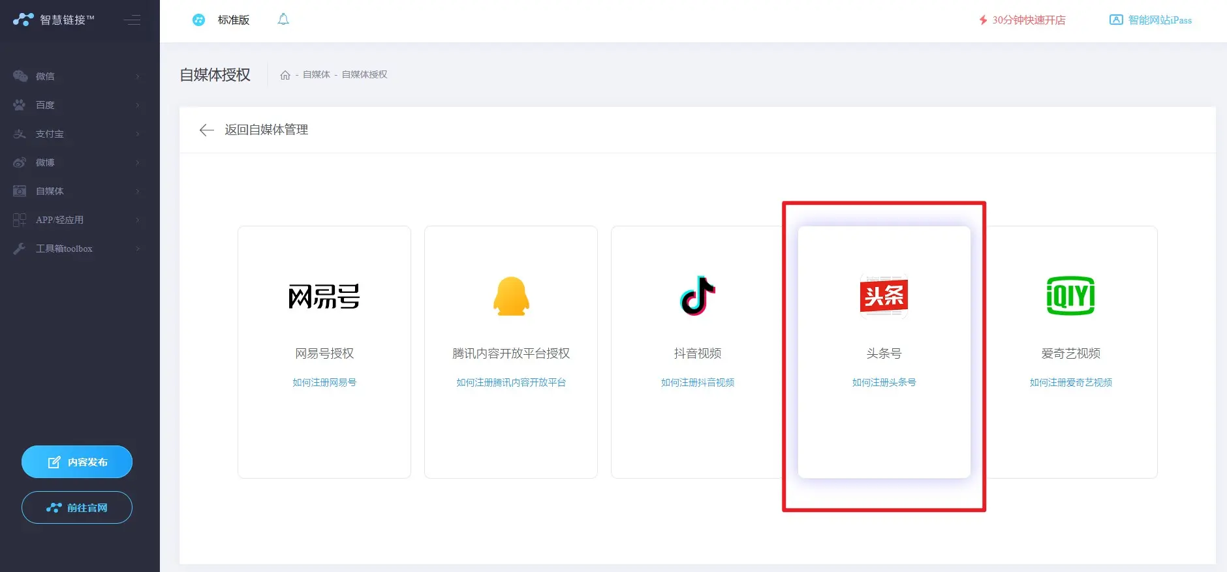This screenshot has width=1227, height=572.
Task: Click the 百度 paw sidebar icon
Action: click(20, 105)
